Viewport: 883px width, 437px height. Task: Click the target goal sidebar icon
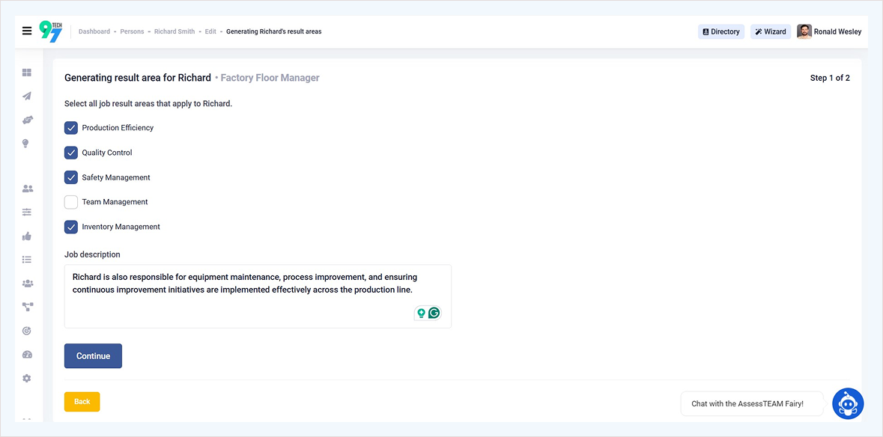[x=27, y=330]
